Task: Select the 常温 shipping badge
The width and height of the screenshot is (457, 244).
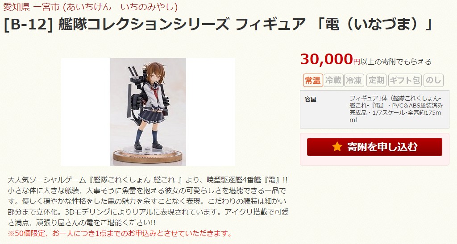Action: coord(313,80)
